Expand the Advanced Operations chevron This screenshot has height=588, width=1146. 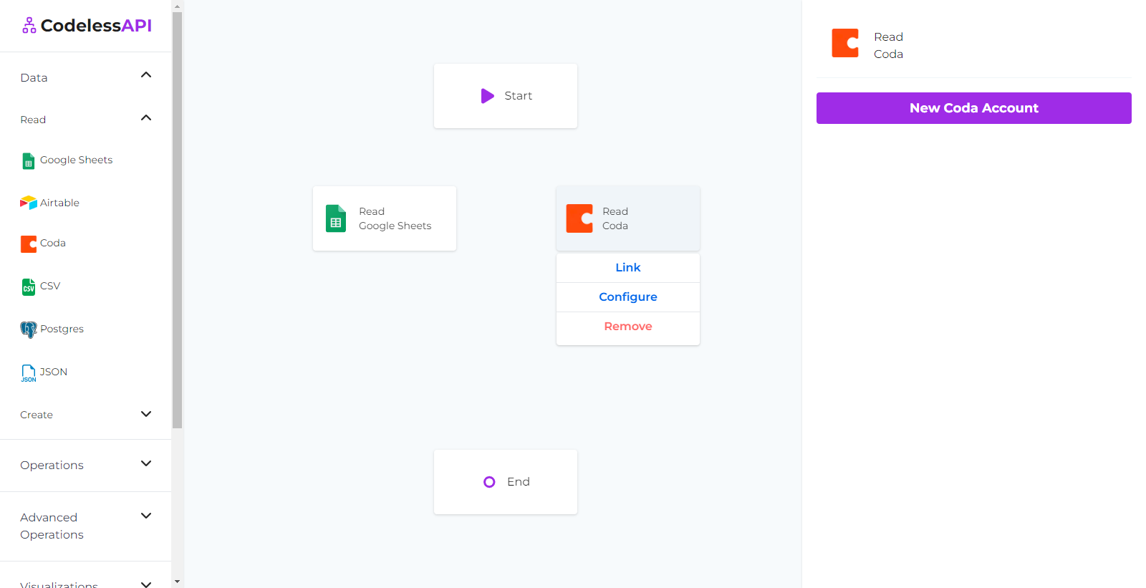[146, 516]
